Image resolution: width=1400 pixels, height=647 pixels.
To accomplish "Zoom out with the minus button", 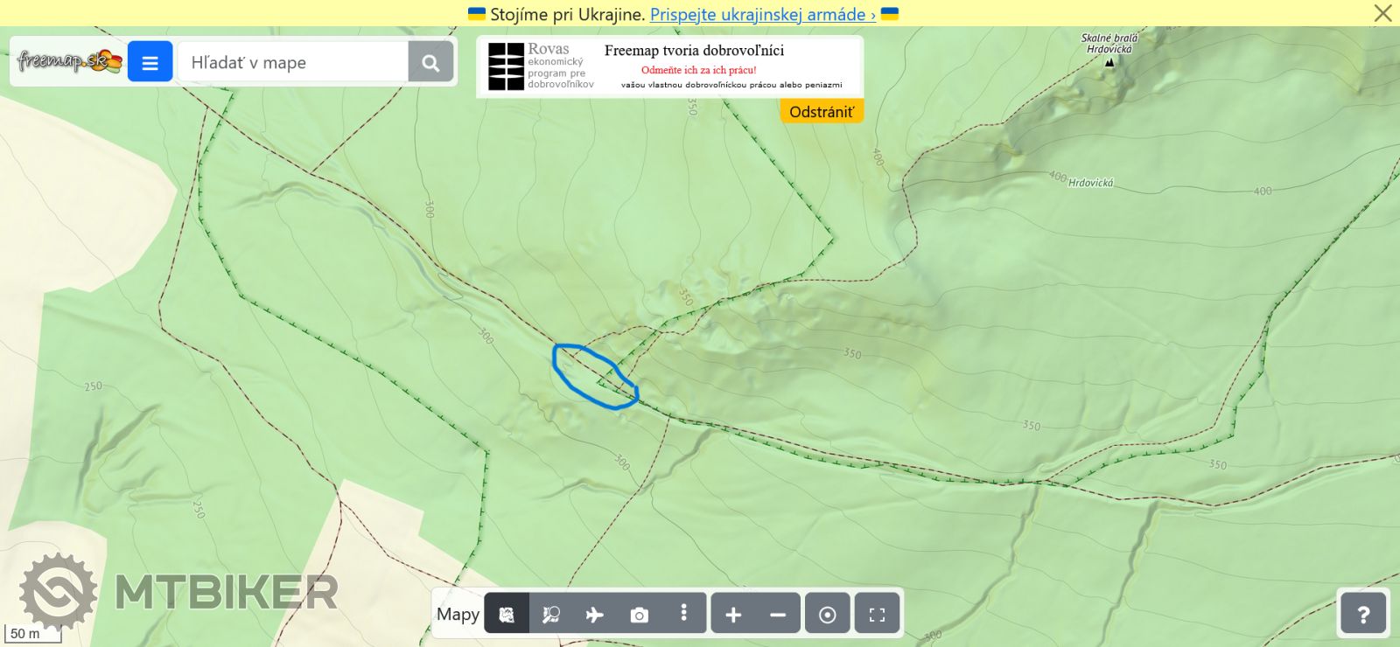I will click(777, 615).
